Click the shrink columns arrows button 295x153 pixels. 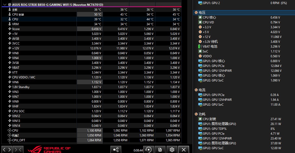18,150
